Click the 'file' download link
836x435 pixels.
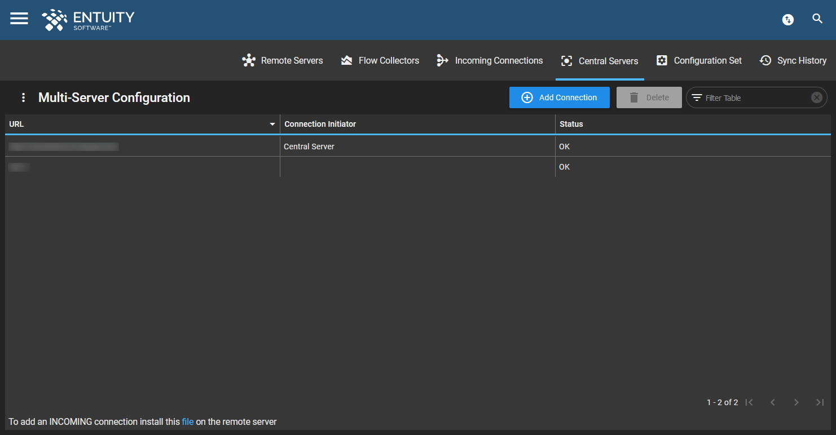click(x=188, y=421)
